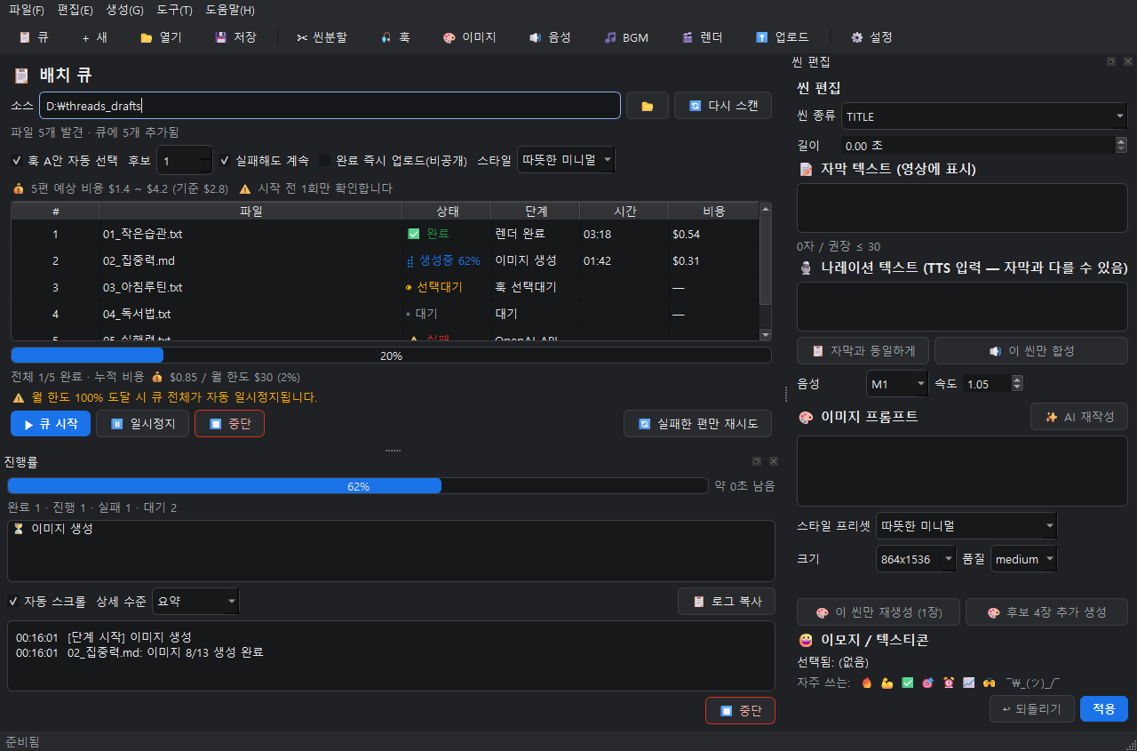The height and width of the screenshot is (751, 1137).
Task: Open the BGM music note toolbar item
Action: [x=626, y=37]
